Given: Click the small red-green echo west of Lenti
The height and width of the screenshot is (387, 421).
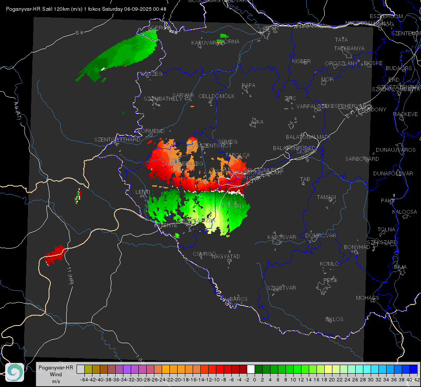Looking at the screenshot, I should pos(78,197).
